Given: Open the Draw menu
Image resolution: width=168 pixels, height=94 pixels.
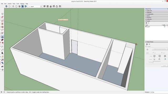Looking at the screenshot, I should (x=14, y=4).
